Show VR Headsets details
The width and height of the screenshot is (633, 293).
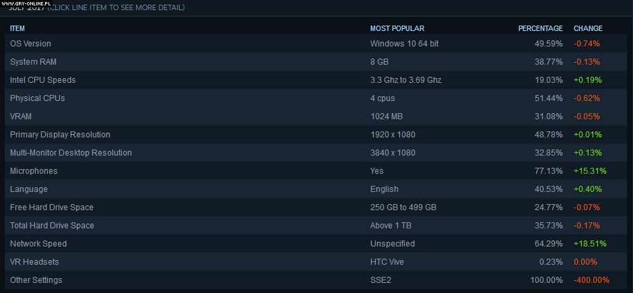click(x=34, y=262)
